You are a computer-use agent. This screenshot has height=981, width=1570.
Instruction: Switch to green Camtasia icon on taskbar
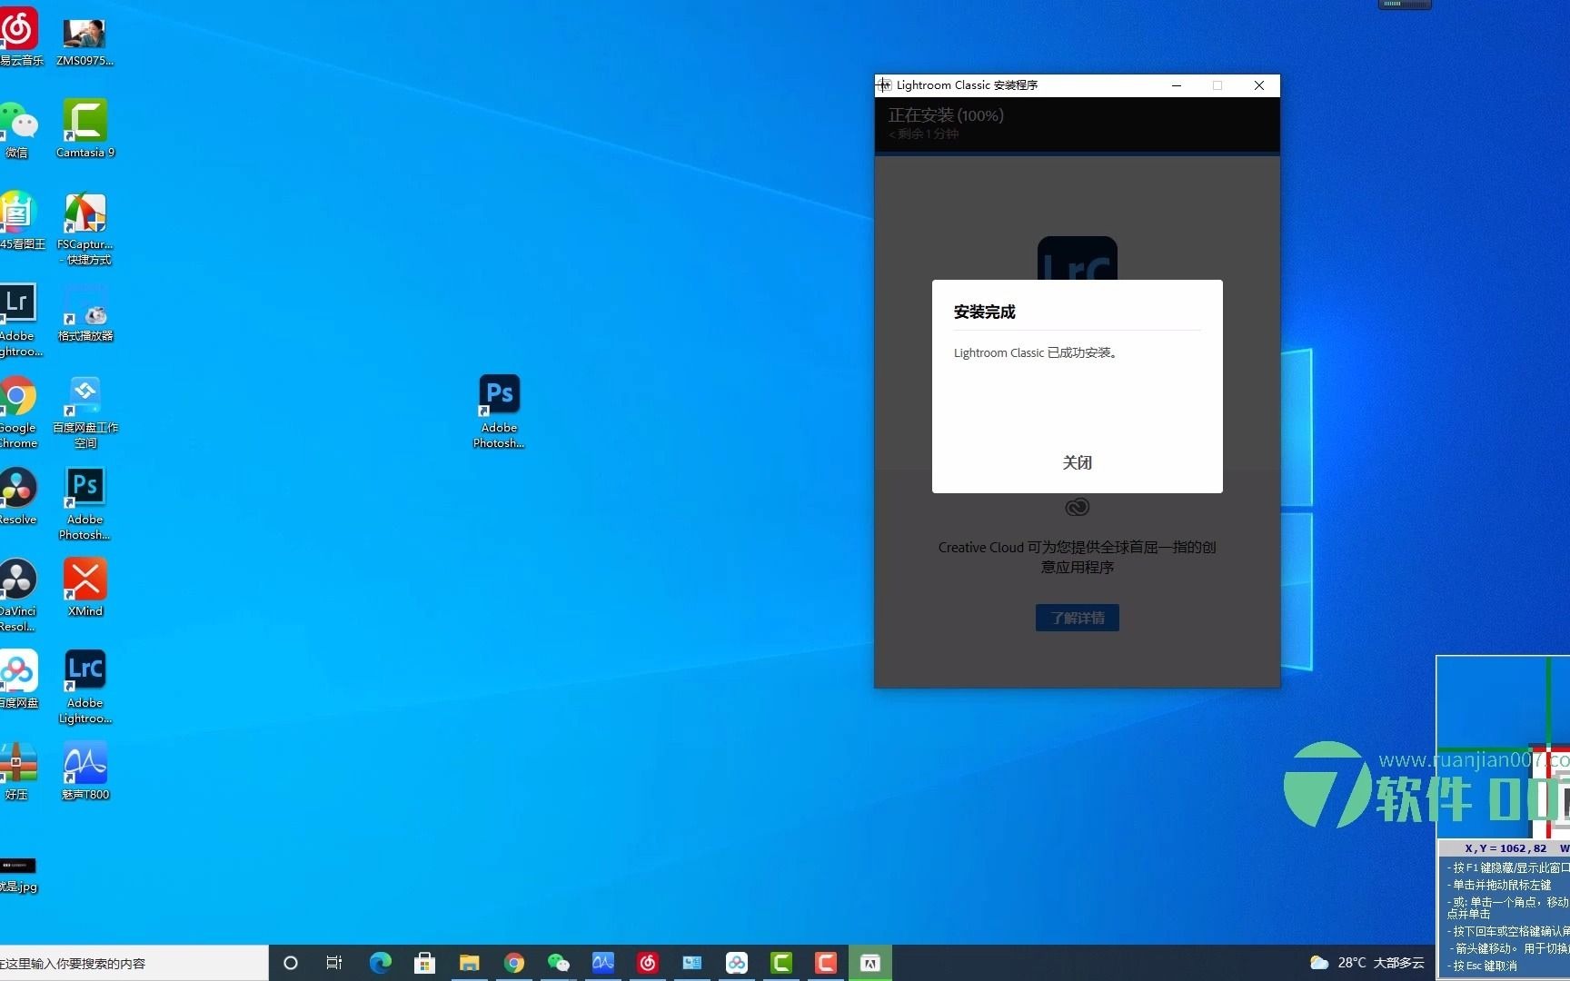click(781, 963)
